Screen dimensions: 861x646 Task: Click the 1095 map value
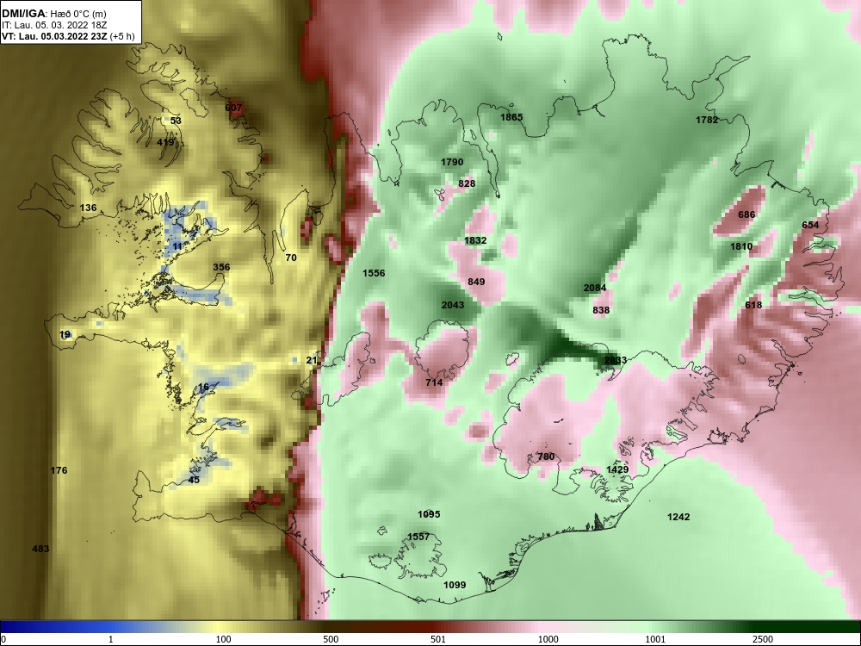click(429, 515)
